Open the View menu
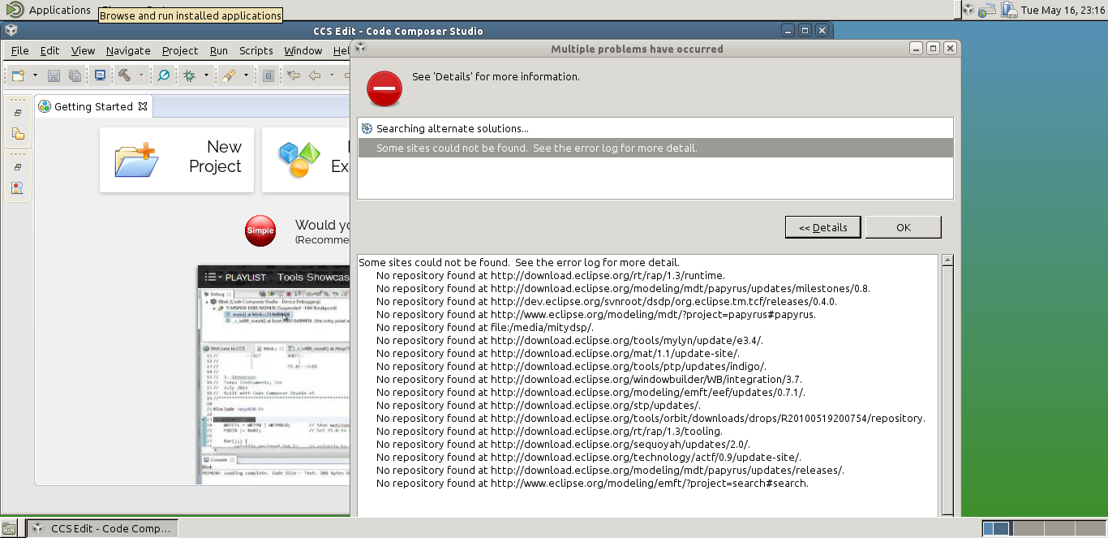Viewport: 1108px width, 538px height. click(x=83, y=50)
